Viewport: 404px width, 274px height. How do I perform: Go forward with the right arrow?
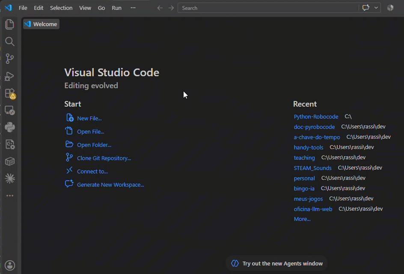171,8
